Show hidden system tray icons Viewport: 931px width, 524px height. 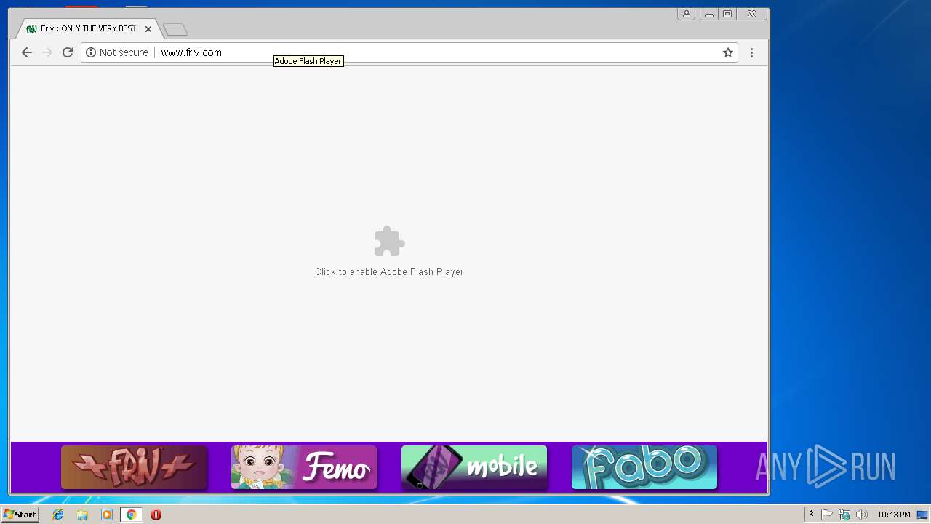tap(811, 515)
